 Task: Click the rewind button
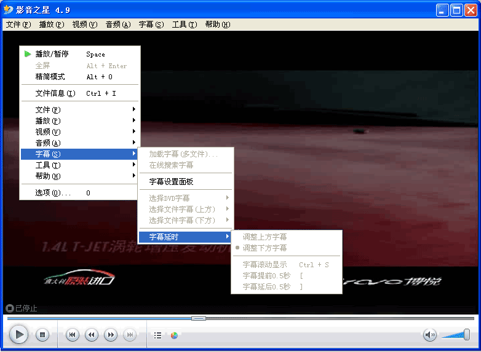point(92,335)
